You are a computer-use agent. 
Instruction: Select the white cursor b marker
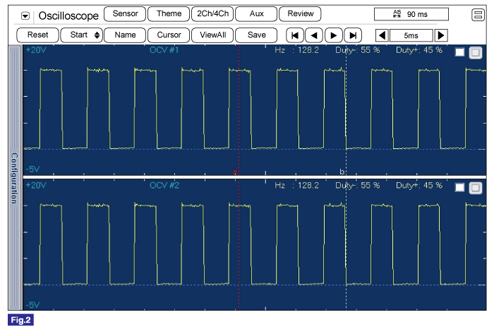click(342, 172)
